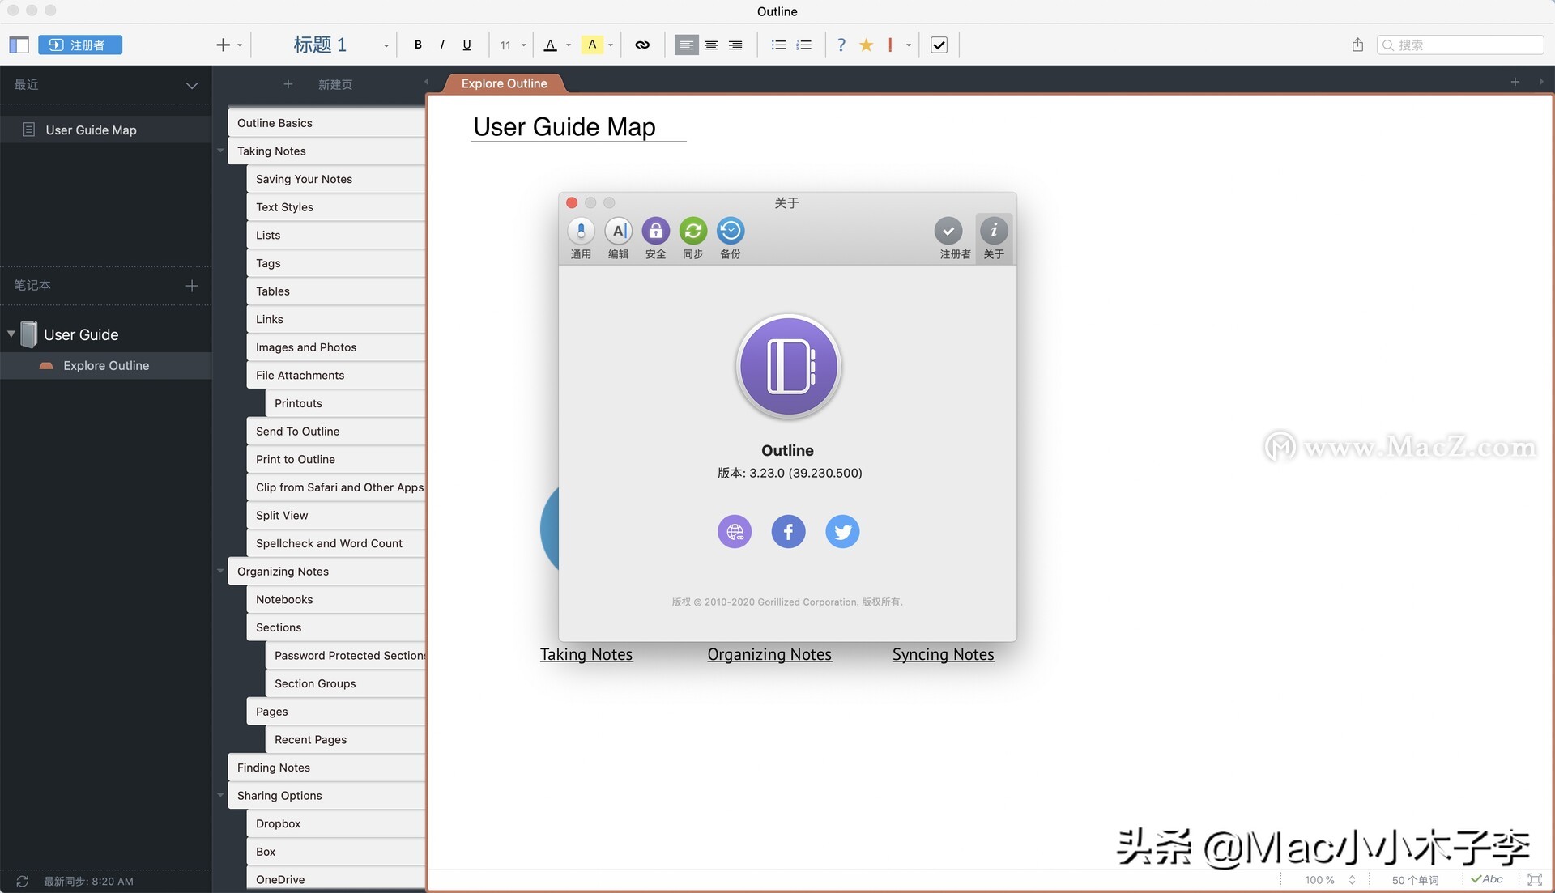Image resolution: width=1555 pixels, height=893 pixels.
Task: Collapse the Taking Notes page group
Action: coord(220,151)
